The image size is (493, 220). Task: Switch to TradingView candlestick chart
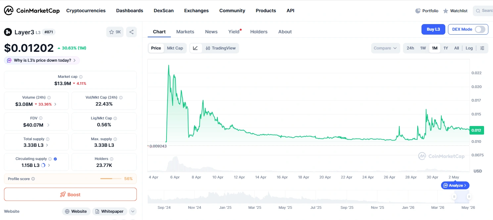tap(221, 48)
